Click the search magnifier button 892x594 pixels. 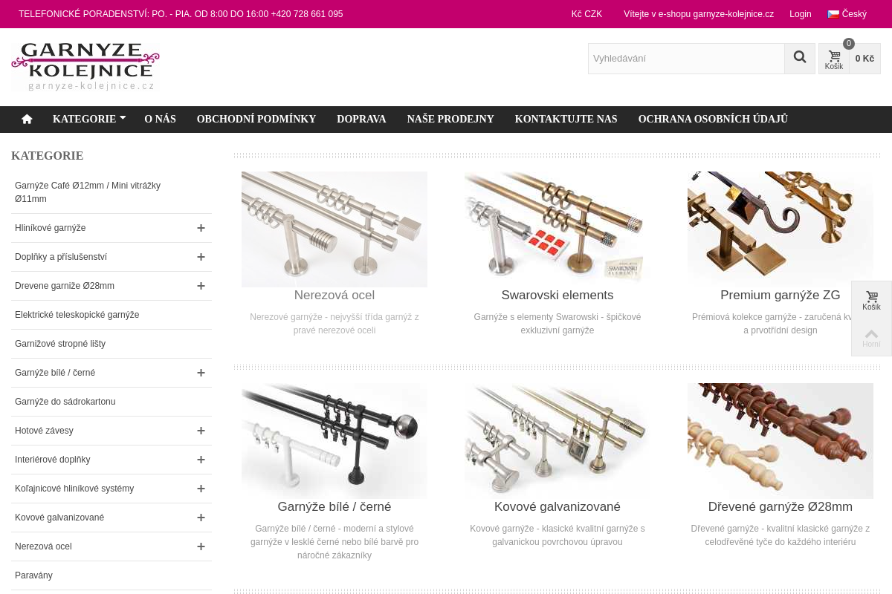point(800,58)
